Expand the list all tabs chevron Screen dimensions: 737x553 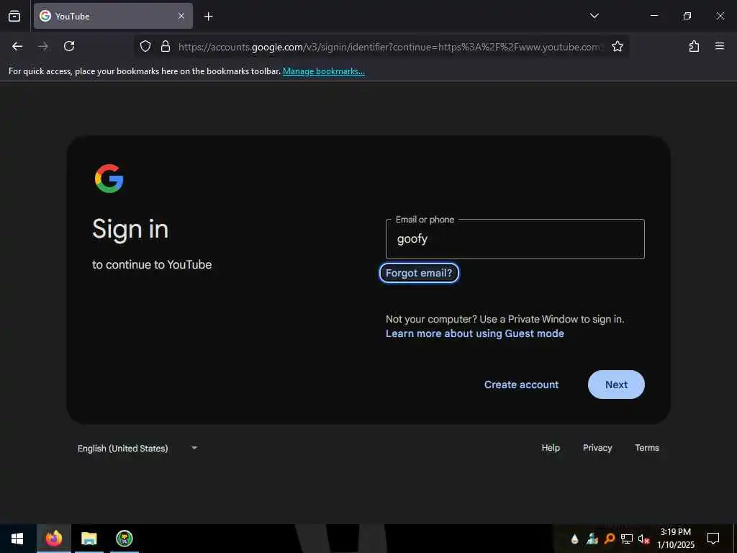click(594, 16)
